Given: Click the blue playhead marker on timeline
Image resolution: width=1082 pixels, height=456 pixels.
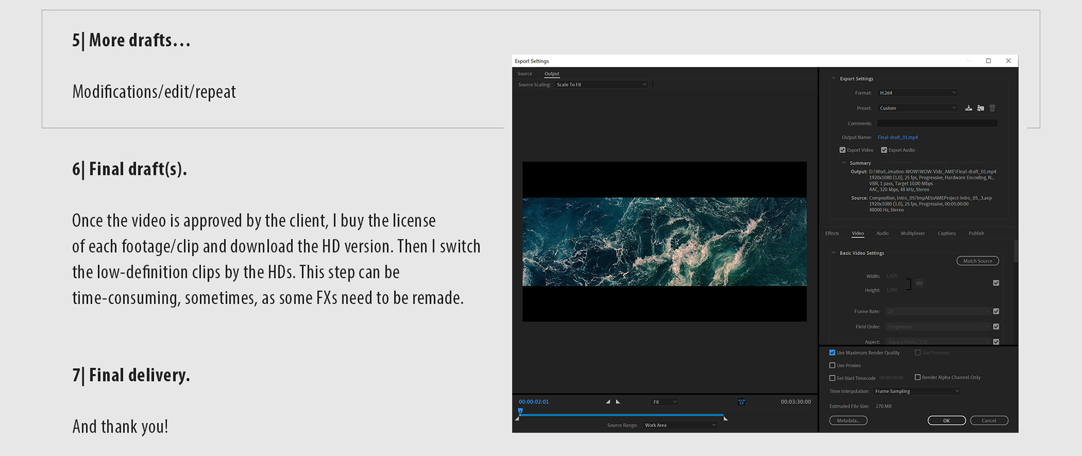Looking at the screenshot, I should coord(520,411).
